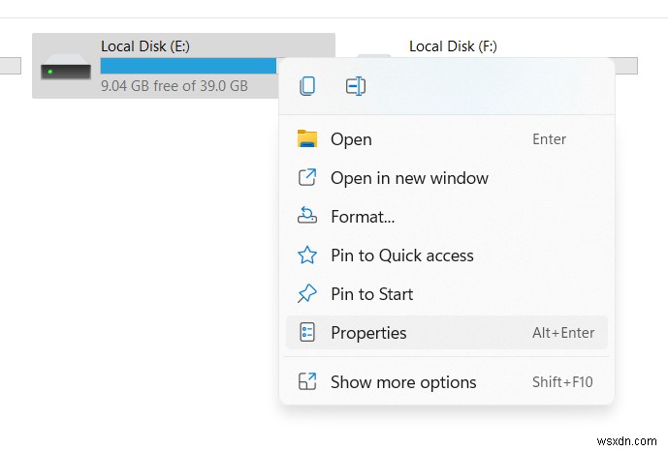Click the Open in new window arrow icon
The image size is (668, 451).
tap(307, 178)
